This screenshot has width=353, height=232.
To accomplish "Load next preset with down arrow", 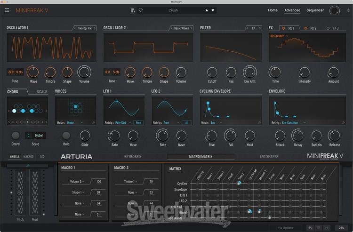I will pyautogui.click(x=213, y=10).
